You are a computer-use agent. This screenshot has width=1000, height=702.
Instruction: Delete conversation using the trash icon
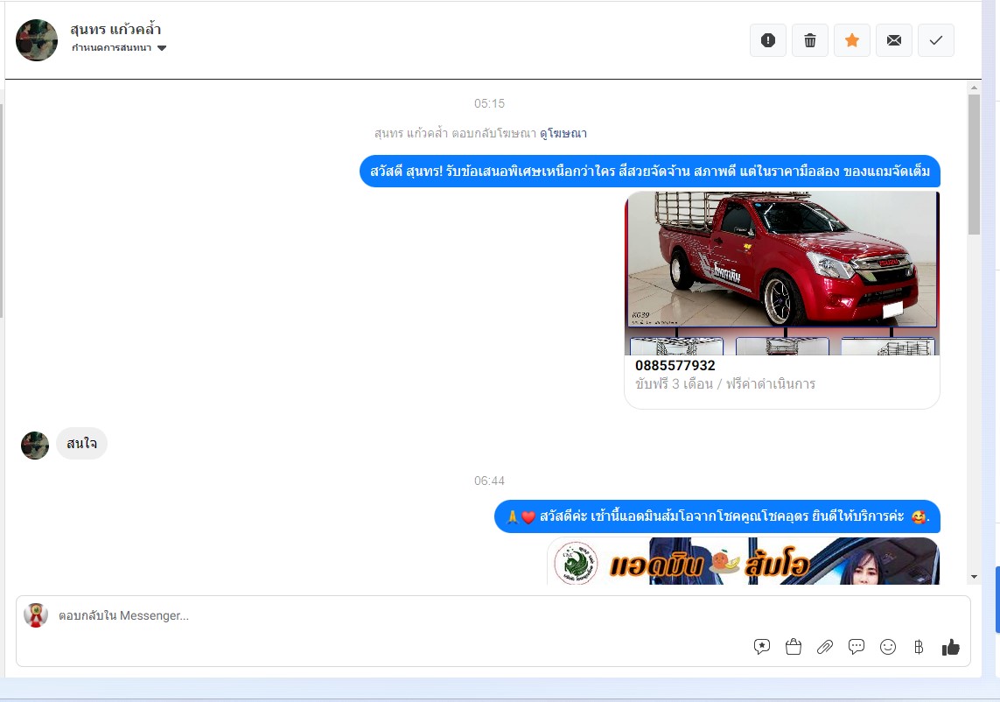(810, 40)
